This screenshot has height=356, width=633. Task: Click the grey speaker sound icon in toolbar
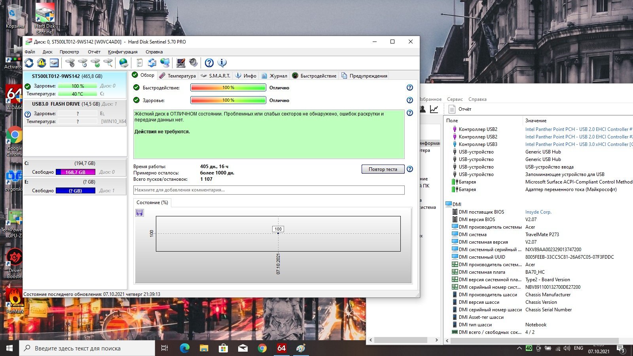(193, 63)
